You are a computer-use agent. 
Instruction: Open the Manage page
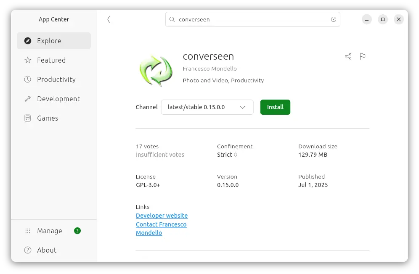point(54,231)
